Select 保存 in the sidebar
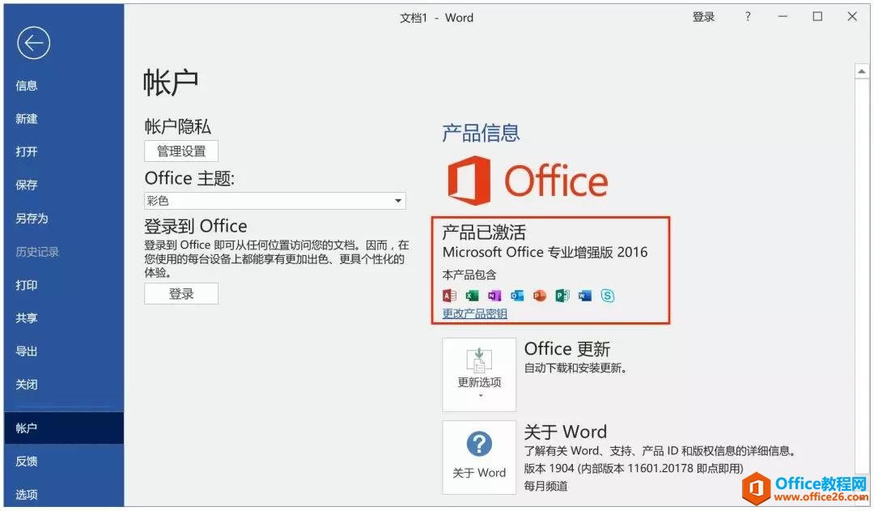 [26, 185]
